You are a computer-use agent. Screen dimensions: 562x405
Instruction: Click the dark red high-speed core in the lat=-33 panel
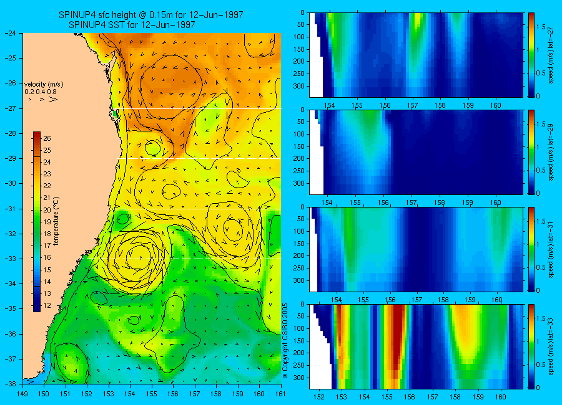[398, 336]
